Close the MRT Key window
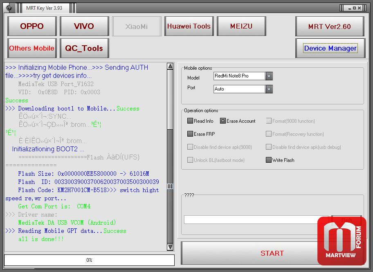Viewport: 373px width, 272px height. [x=360, y=8]
